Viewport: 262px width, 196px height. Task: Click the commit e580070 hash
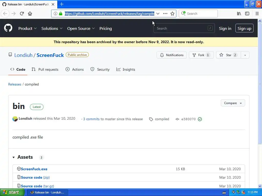188,119
